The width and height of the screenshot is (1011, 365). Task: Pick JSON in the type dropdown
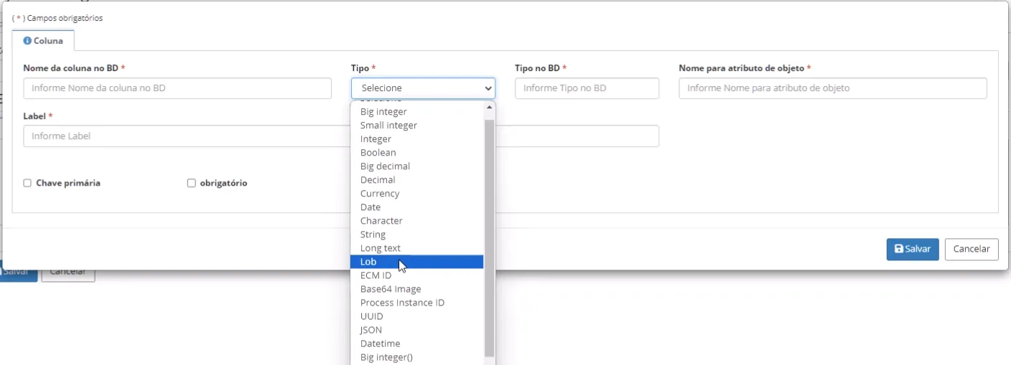[416, 330]
